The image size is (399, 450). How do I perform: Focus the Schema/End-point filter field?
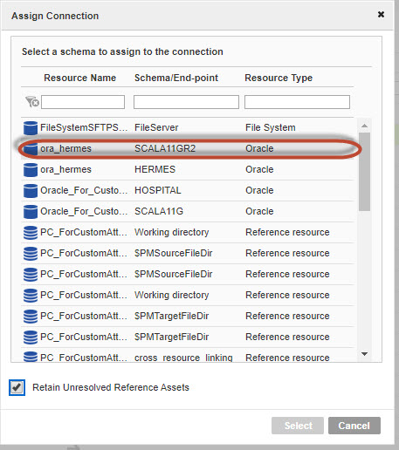tap(186, 102)
